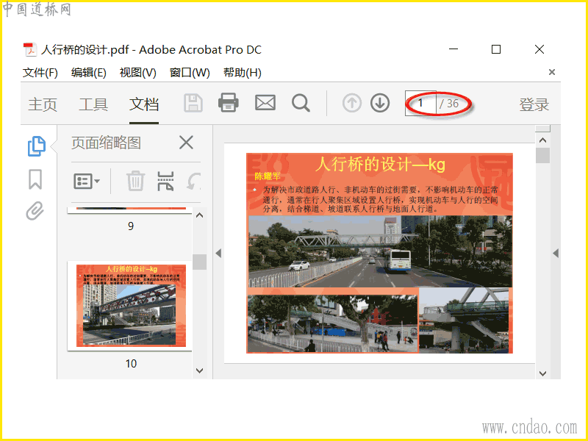Open the Find text magnifier
Screen dimensions: 588x441
coord(301,103)
